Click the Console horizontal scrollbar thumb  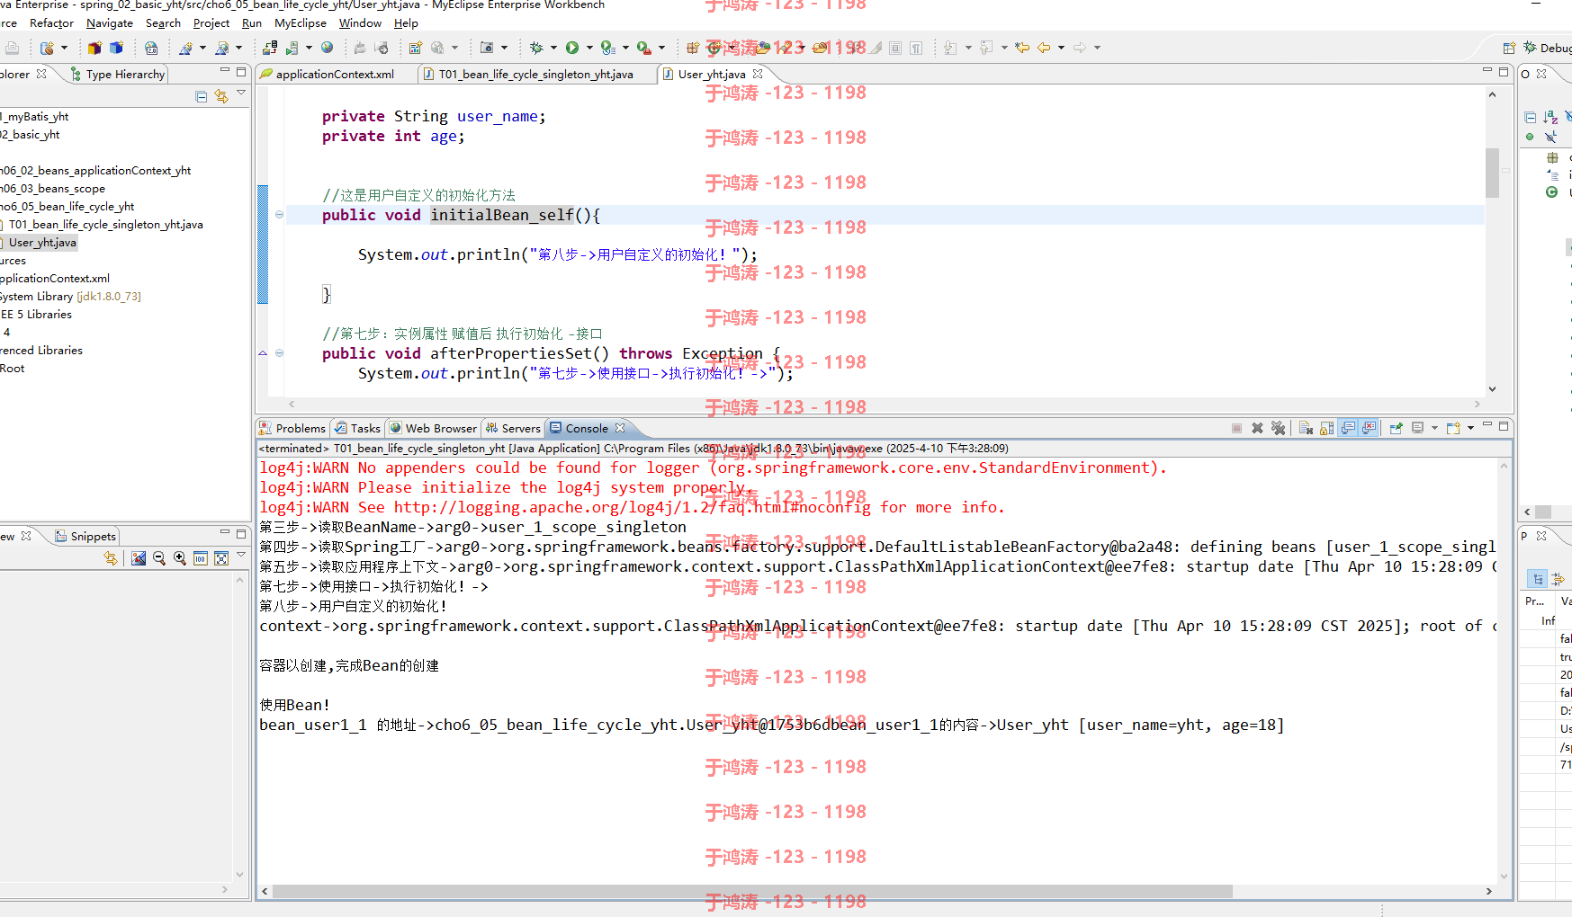(752, 891)
